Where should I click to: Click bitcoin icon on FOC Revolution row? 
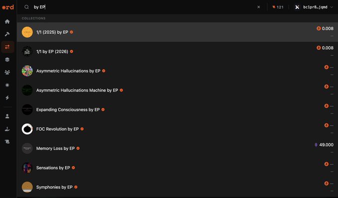coord(327,125)
